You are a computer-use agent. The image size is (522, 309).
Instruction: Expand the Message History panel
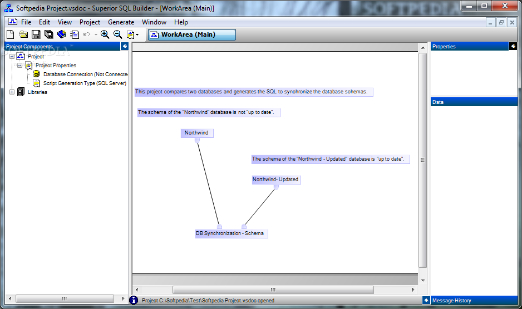point(426,300)
